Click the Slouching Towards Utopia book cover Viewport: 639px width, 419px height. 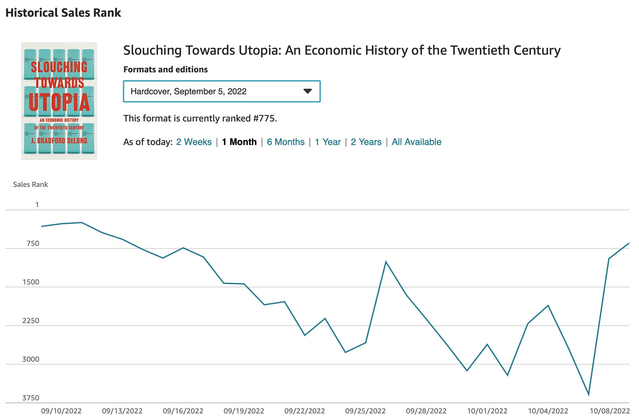tap(59, 101)
